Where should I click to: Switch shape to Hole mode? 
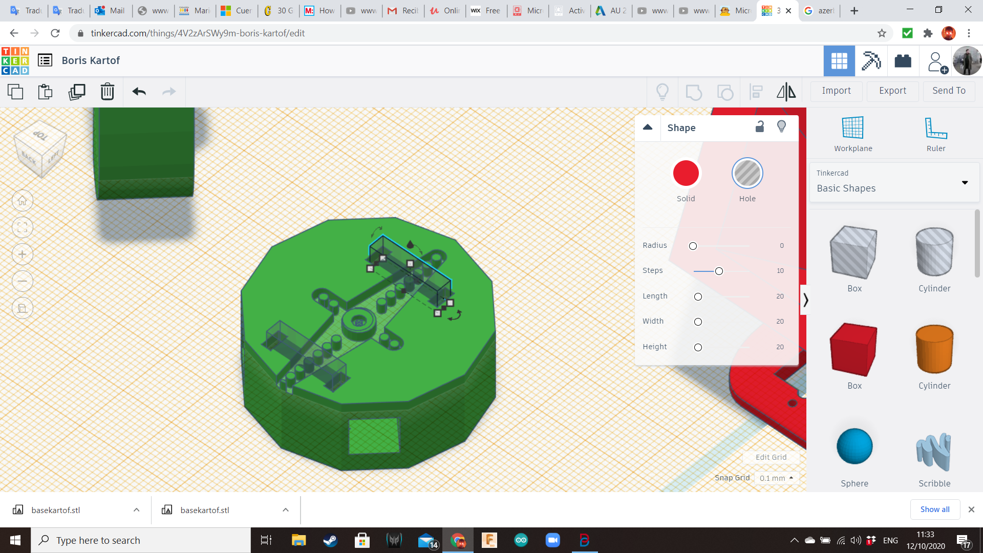(x=747, y=174)
